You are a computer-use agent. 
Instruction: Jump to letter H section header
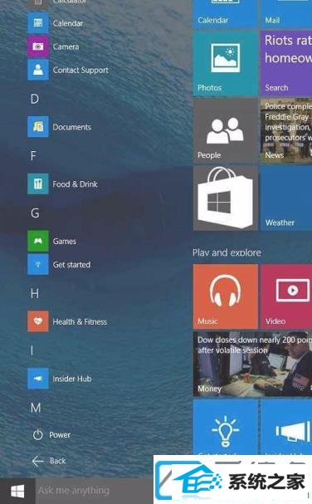click(x=35, y=293)
